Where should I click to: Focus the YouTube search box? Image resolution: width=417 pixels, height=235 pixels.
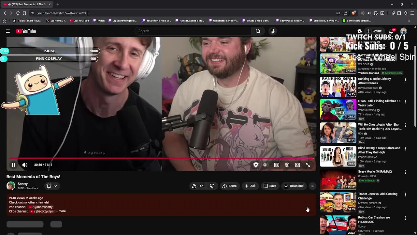point(193,31)
